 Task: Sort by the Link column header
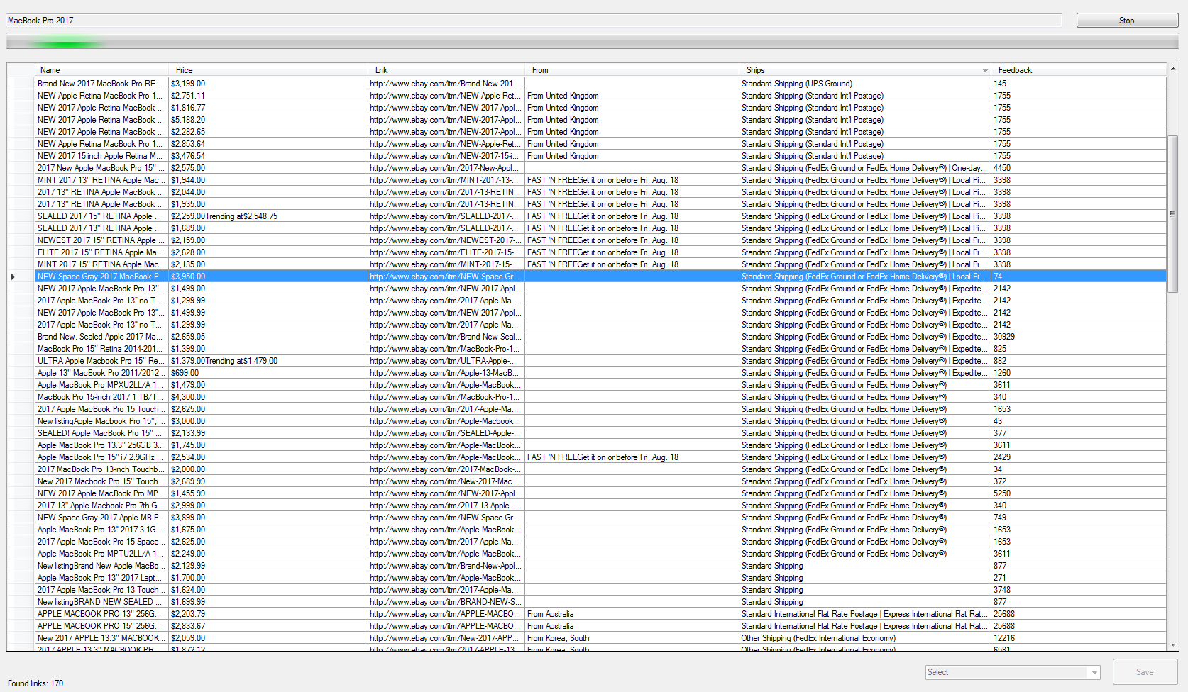(x=446, y=70)
